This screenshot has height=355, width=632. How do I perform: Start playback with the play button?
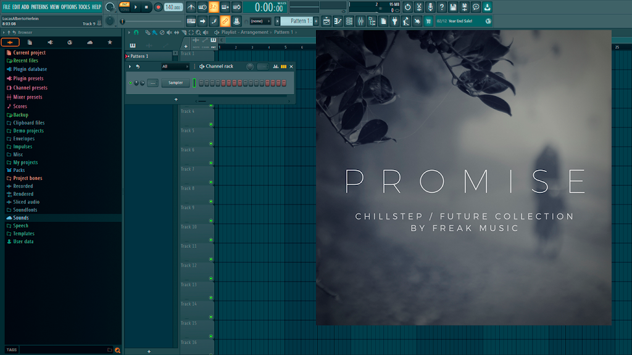point(136,7)
